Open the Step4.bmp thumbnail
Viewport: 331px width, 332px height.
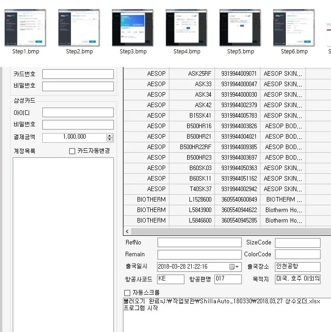(x=186, y=27)
